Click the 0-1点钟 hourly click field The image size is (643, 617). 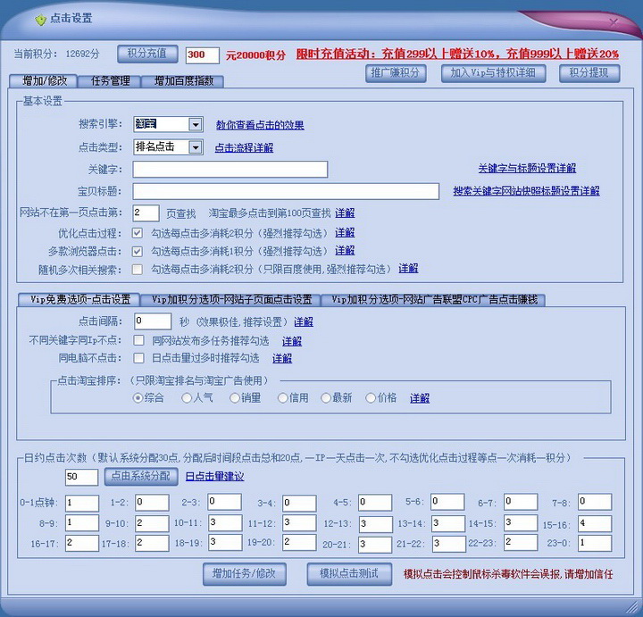82,503
